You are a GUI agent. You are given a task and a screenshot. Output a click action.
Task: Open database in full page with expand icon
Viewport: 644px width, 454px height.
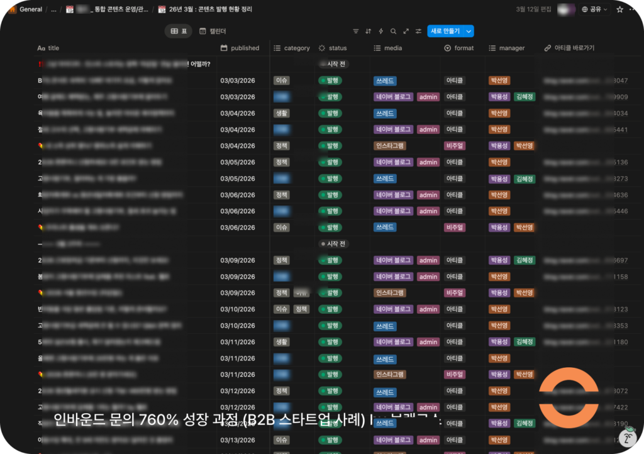tap(406, 31)
